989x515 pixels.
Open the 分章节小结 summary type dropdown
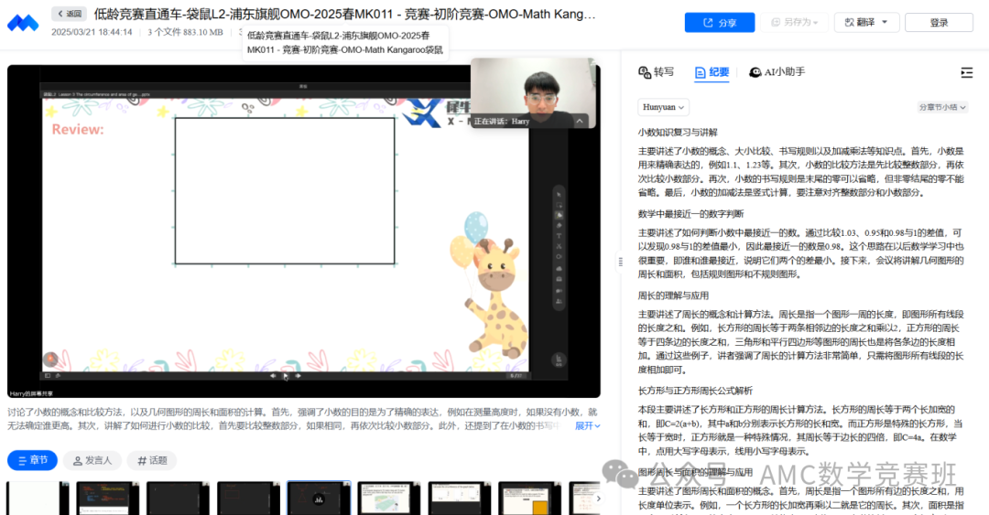click(942, 108)
